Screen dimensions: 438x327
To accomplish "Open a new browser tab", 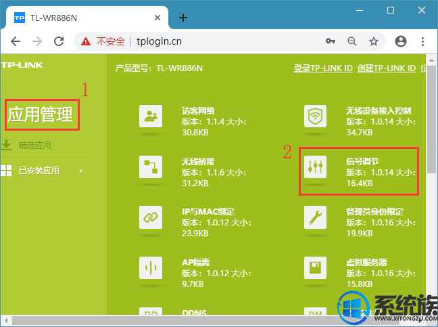I will (x=183, y=18).
